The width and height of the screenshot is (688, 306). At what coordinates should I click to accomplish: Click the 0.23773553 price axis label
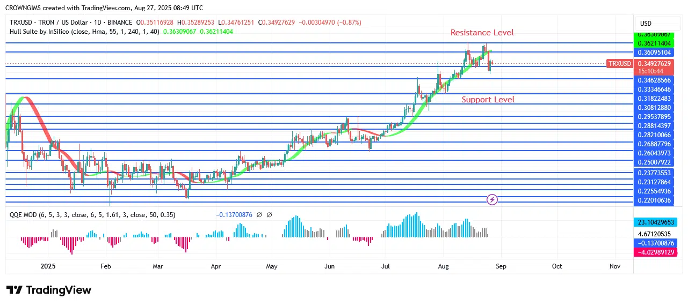[x=654, y=173]
